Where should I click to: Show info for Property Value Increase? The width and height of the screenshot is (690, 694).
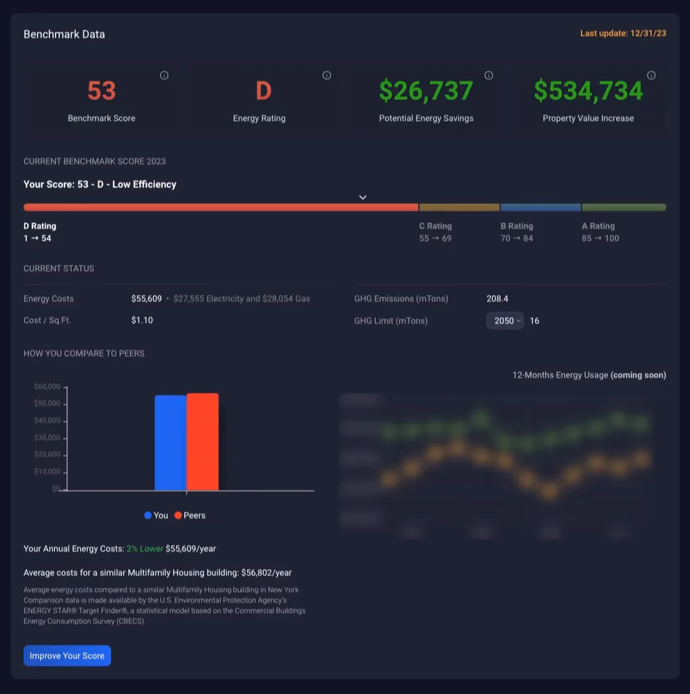point(651,75)
